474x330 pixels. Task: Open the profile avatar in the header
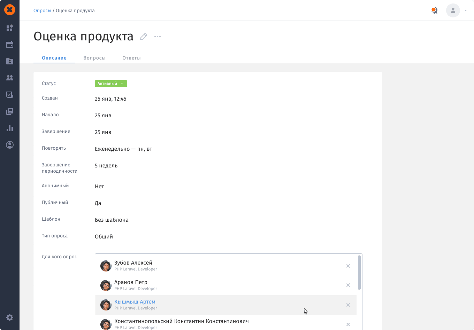(453, 10)
